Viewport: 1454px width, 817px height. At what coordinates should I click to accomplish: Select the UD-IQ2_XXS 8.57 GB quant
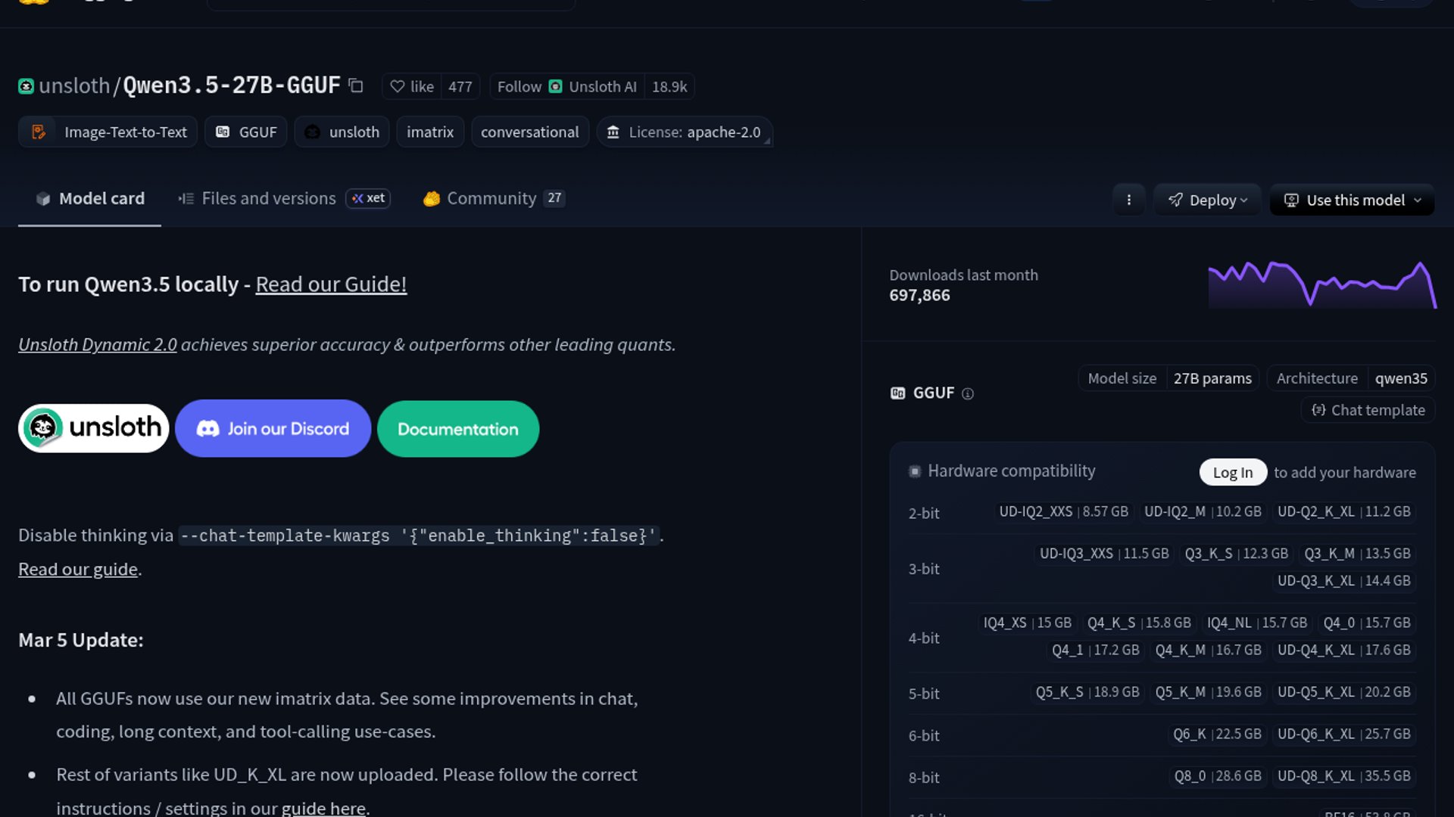1063,511
